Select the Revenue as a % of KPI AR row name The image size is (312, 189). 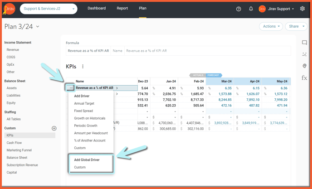tap(94, 88)
